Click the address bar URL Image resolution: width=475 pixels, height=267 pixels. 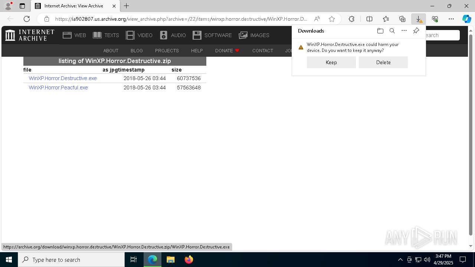click(x=181, y=19)
